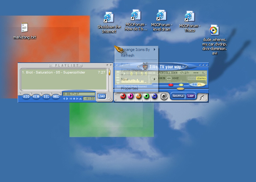This screenshot has height=182, width=256.
Task: Click the stereo indicator on the player
Action: (201, 78)
